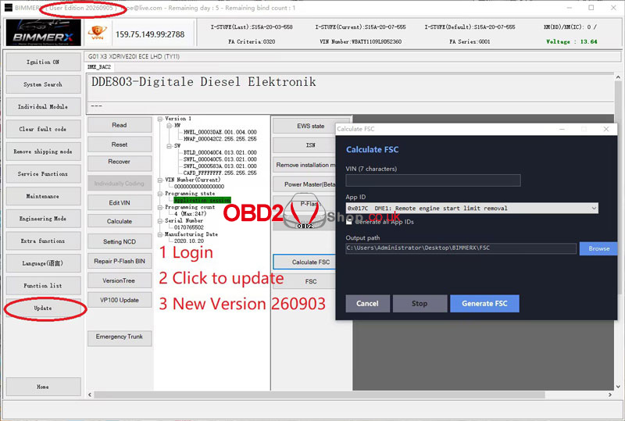Click the application icon in the title bar

tap(9, 8)
